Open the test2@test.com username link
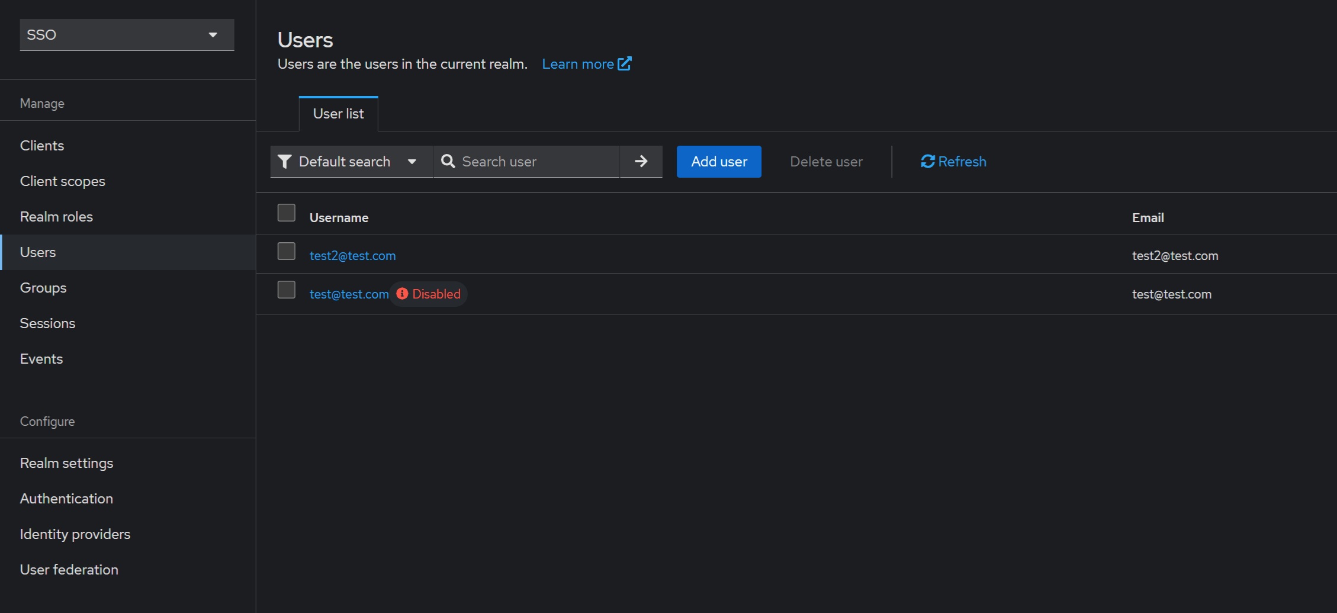 352,256
